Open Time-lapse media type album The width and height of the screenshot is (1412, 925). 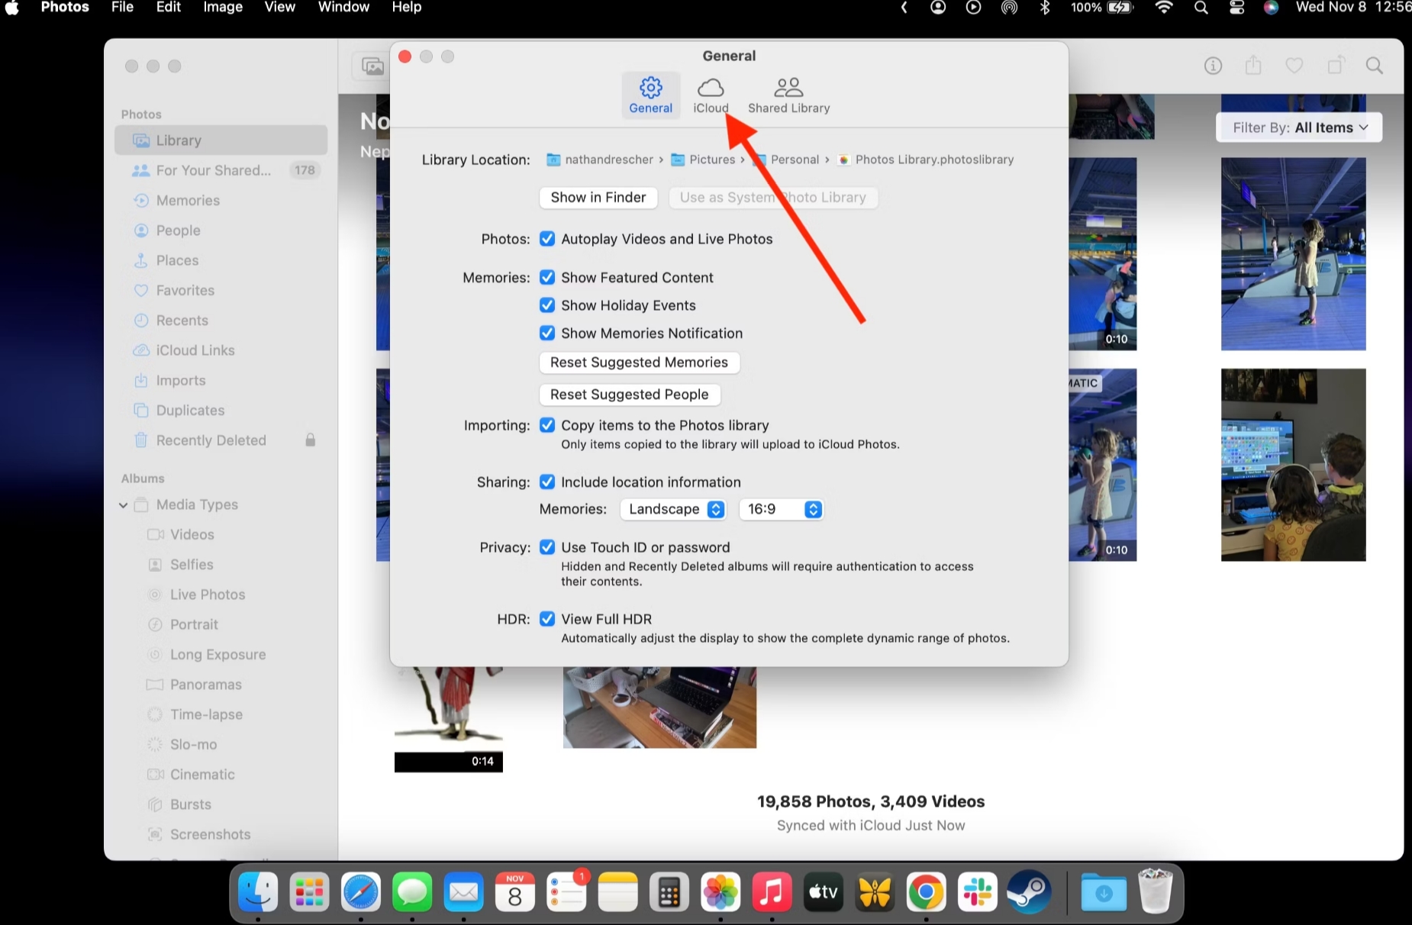(221, 715)
